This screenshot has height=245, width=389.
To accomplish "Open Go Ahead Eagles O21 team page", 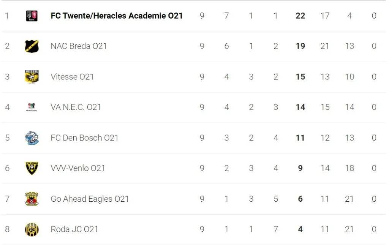I will click(90, 199).
